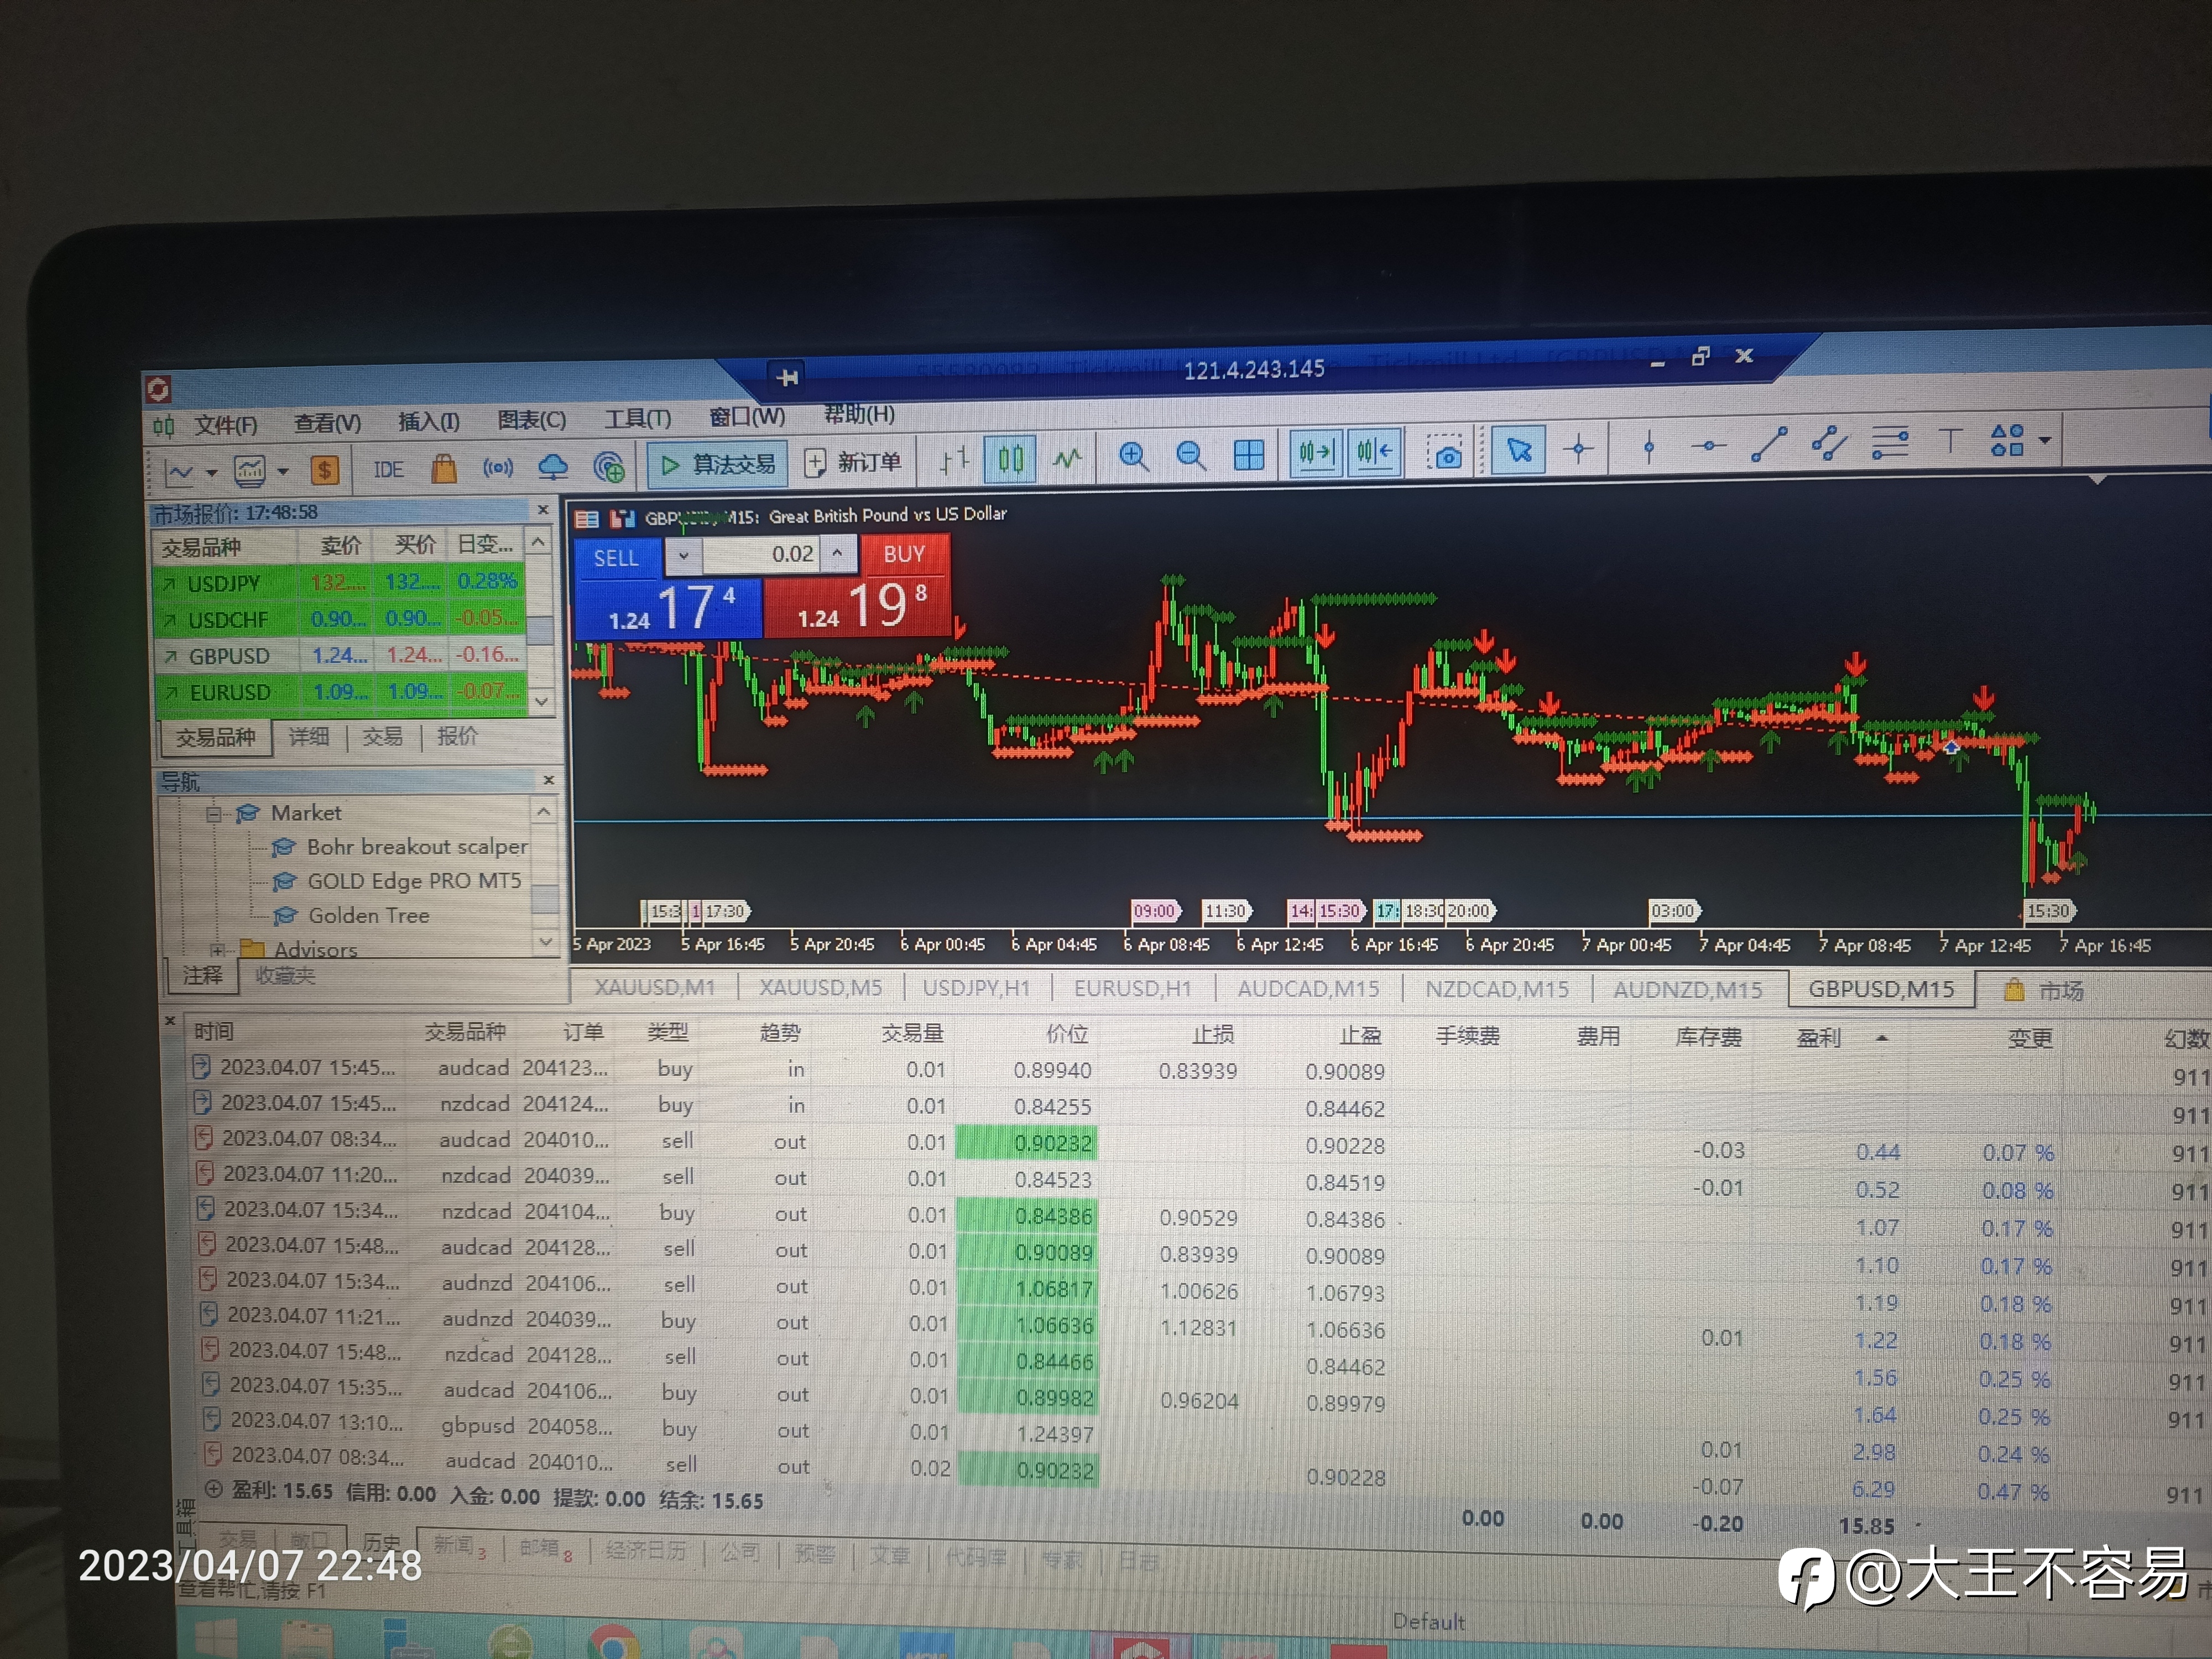The height and width of the screenshot is (1659, 2212).
Task: Open the 工具(T) menu
Action: 637,418
